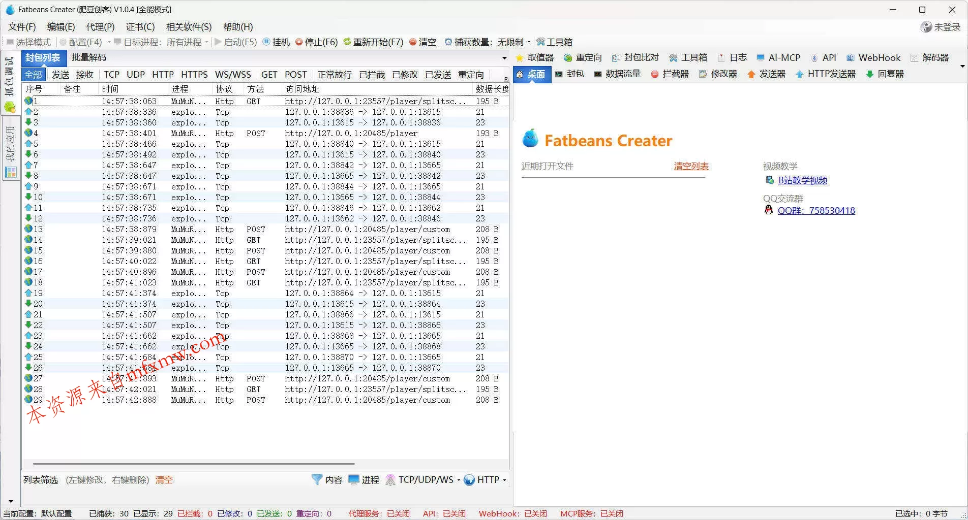Screen dimensions: 968x520
Task: Click the packet list horizontal scrollbar
Action: (194, 464)
